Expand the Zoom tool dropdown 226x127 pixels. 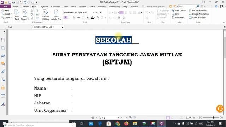pos(11,18)
